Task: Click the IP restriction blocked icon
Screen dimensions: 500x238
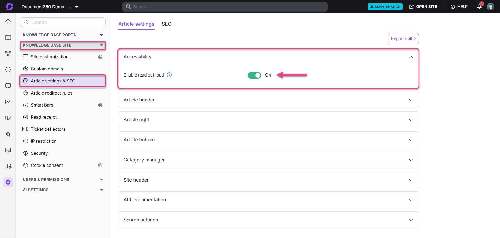Action: [x=25, y=141]
